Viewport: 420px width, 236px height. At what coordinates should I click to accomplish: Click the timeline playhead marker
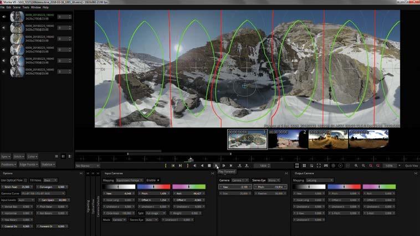tap(191, 160)
